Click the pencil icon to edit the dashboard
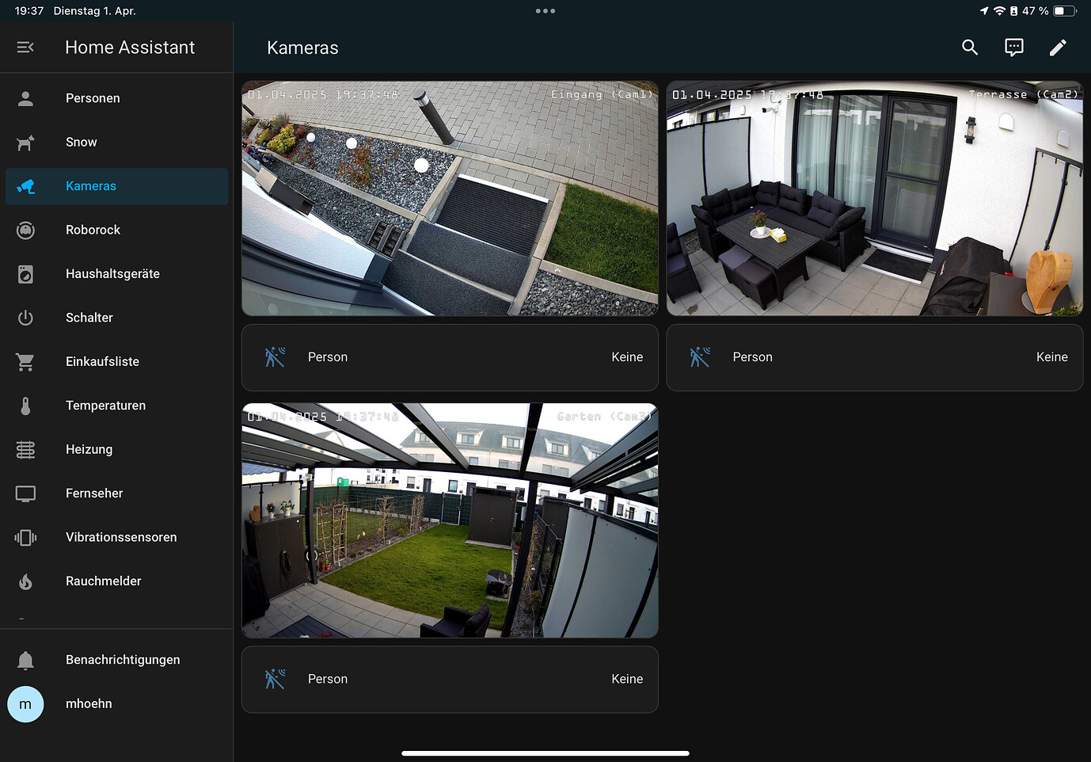1091x762 pixels. pos(1058,48)
